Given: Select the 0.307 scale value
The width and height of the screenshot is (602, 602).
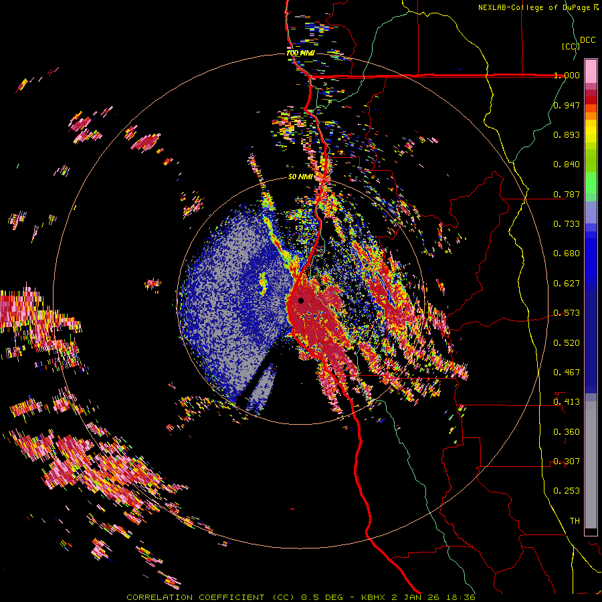Looking at the screenshot, I should pos(567,461).
